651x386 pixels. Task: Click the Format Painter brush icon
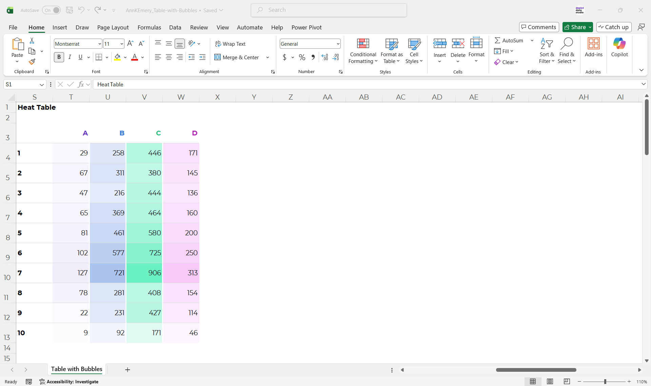click(x=32, y=62)
